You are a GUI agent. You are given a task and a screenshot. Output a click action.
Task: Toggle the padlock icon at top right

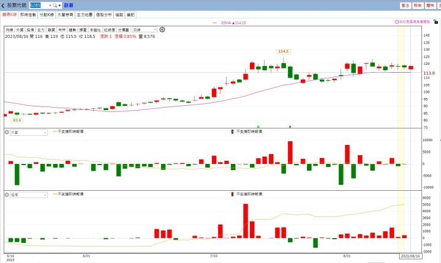coord(435,21)
